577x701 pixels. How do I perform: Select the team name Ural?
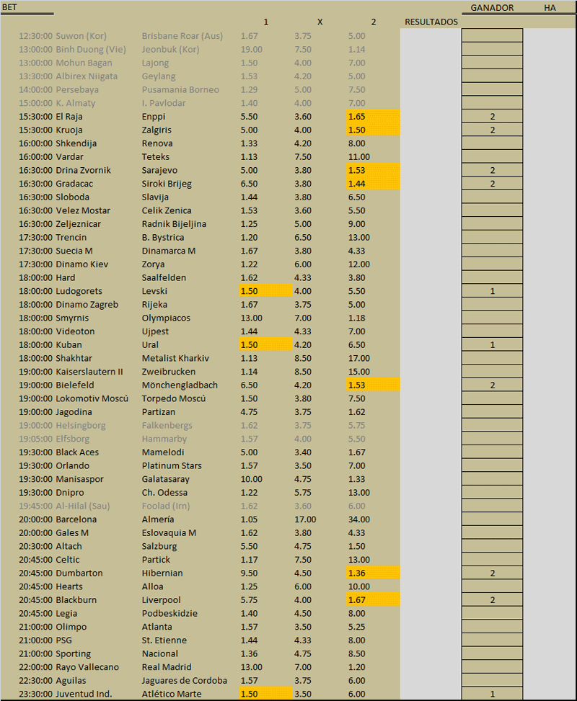tap(150, 344)
